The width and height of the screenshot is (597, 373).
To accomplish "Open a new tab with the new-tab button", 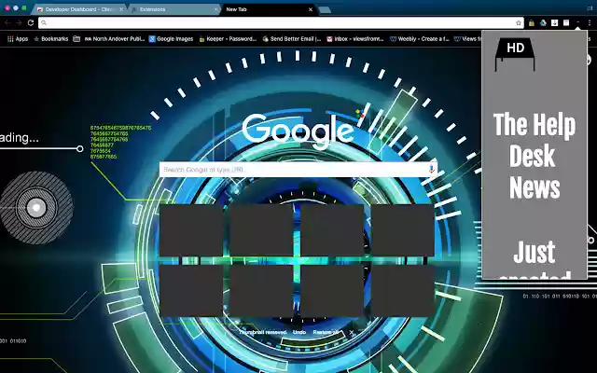I will pyautogui.click(x=325, y=10).
